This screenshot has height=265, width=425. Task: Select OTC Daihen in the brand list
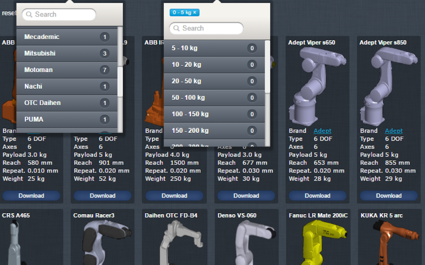point(67,103)
